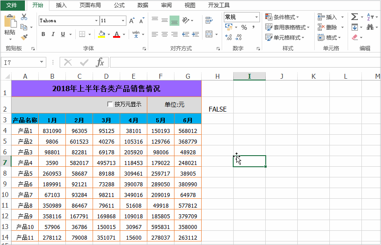Switch to the 视图 tab
This screenshot has width=381, height=245.
[190, 5]
